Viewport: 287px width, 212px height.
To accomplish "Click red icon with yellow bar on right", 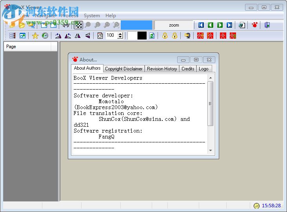I will tap(200, 36).
